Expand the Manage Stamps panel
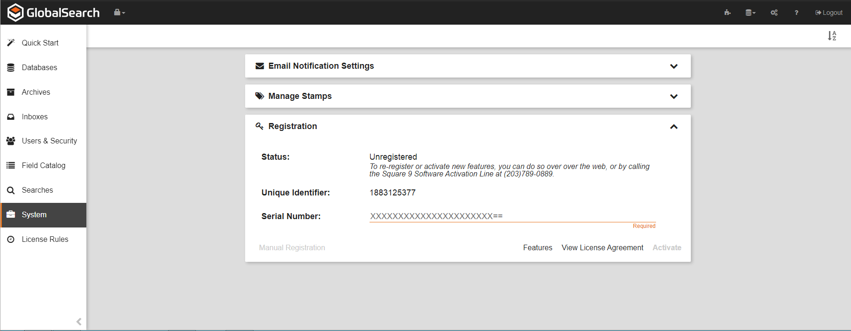Screen dimensions: 851x331 pos(674,97)
